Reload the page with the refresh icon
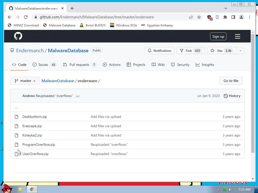Viewport: 258px width, 193px height. point(26,17)
